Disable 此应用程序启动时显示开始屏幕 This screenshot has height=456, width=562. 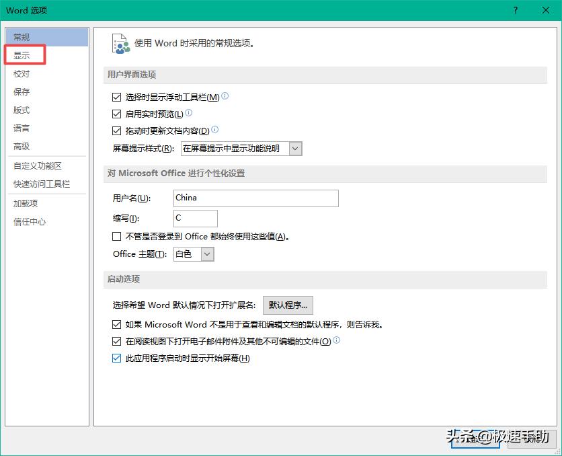[117, 358]
